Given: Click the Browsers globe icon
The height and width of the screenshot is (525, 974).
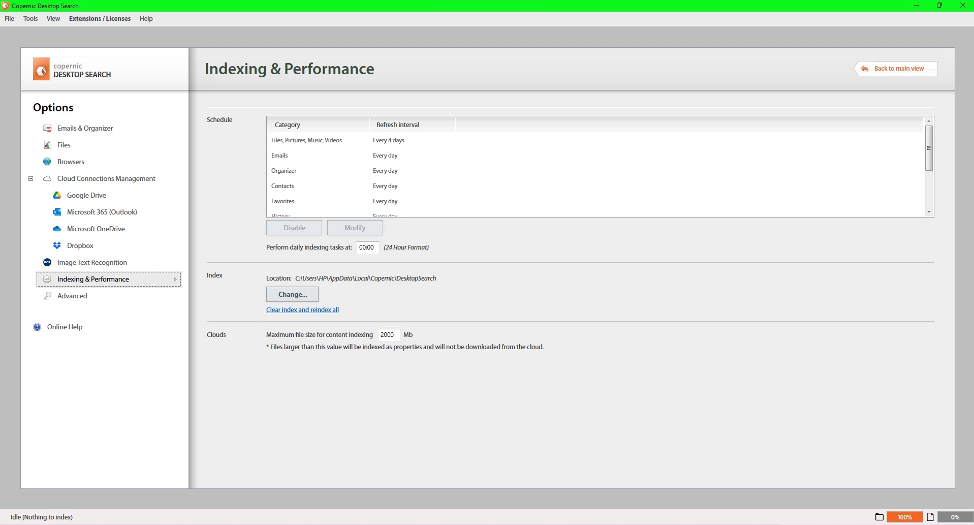Looking at the screenshot, I should (47, 162).
